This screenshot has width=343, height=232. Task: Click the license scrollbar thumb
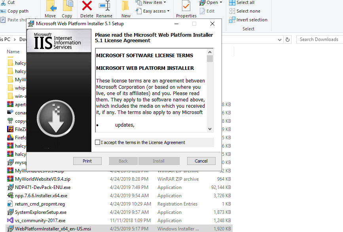[210, 59]
